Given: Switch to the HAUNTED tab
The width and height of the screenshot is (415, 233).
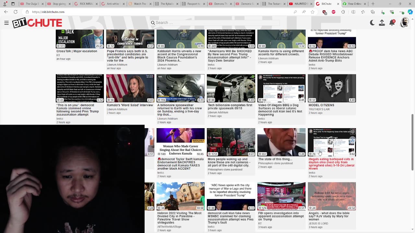Looking at the screenshot, I should click(300, 4).
